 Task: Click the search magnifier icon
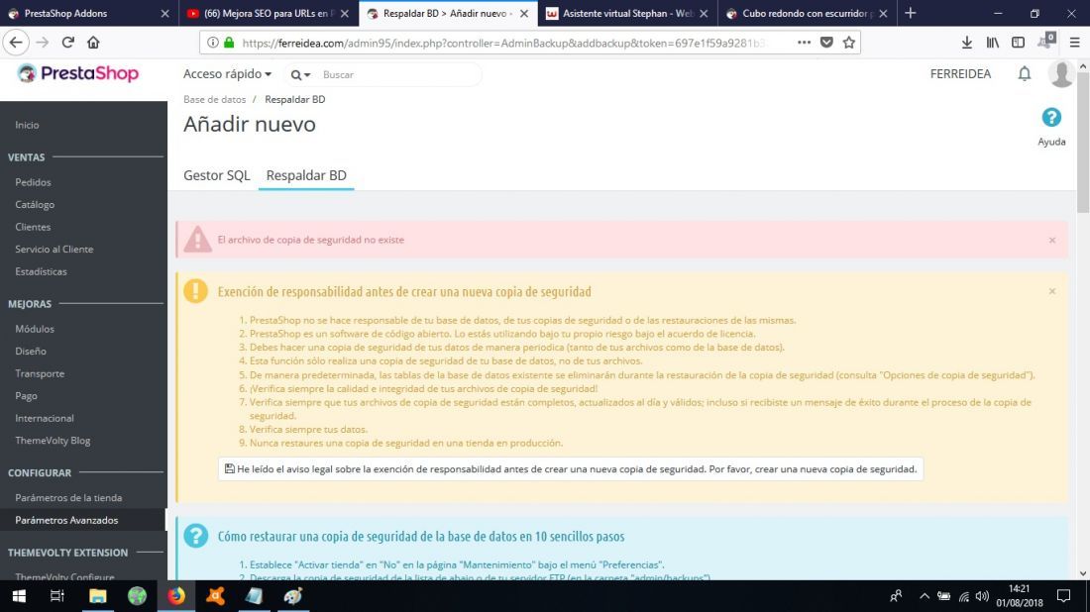point(296,75)
